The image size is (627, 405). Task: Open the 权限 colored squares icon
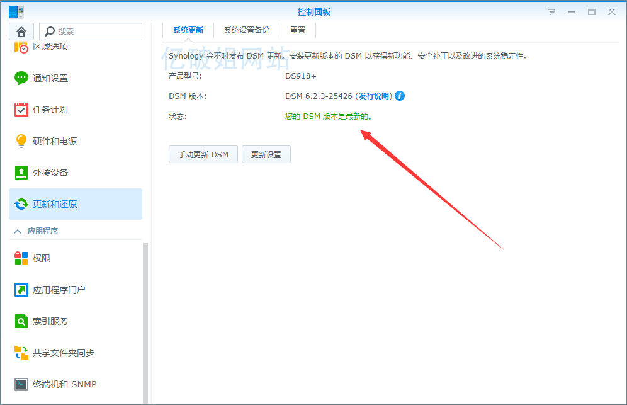click(x=21, y=258)
